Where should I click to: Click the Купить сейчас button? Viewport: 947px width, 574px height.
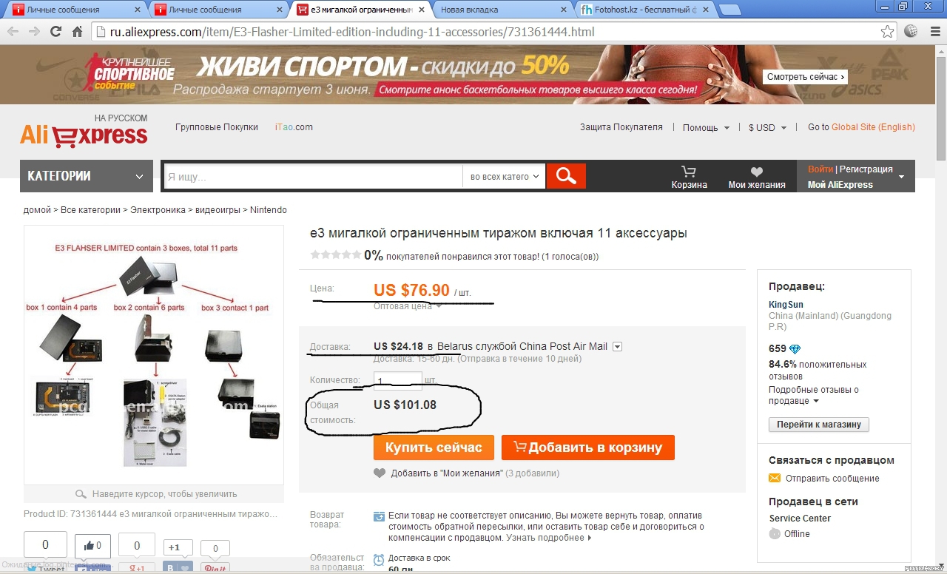(x=434, y=448)
